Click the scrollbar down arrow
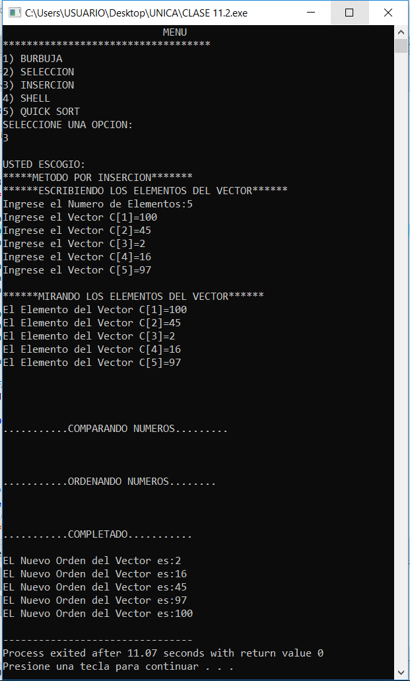This screenshot has width=410, height=681. point(401,672)
